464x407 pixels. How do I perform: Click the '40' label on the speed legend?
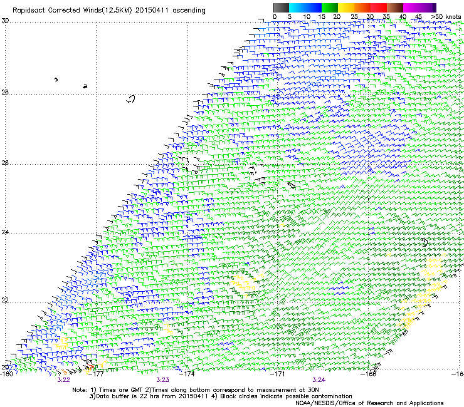click(x=403, y=17)
